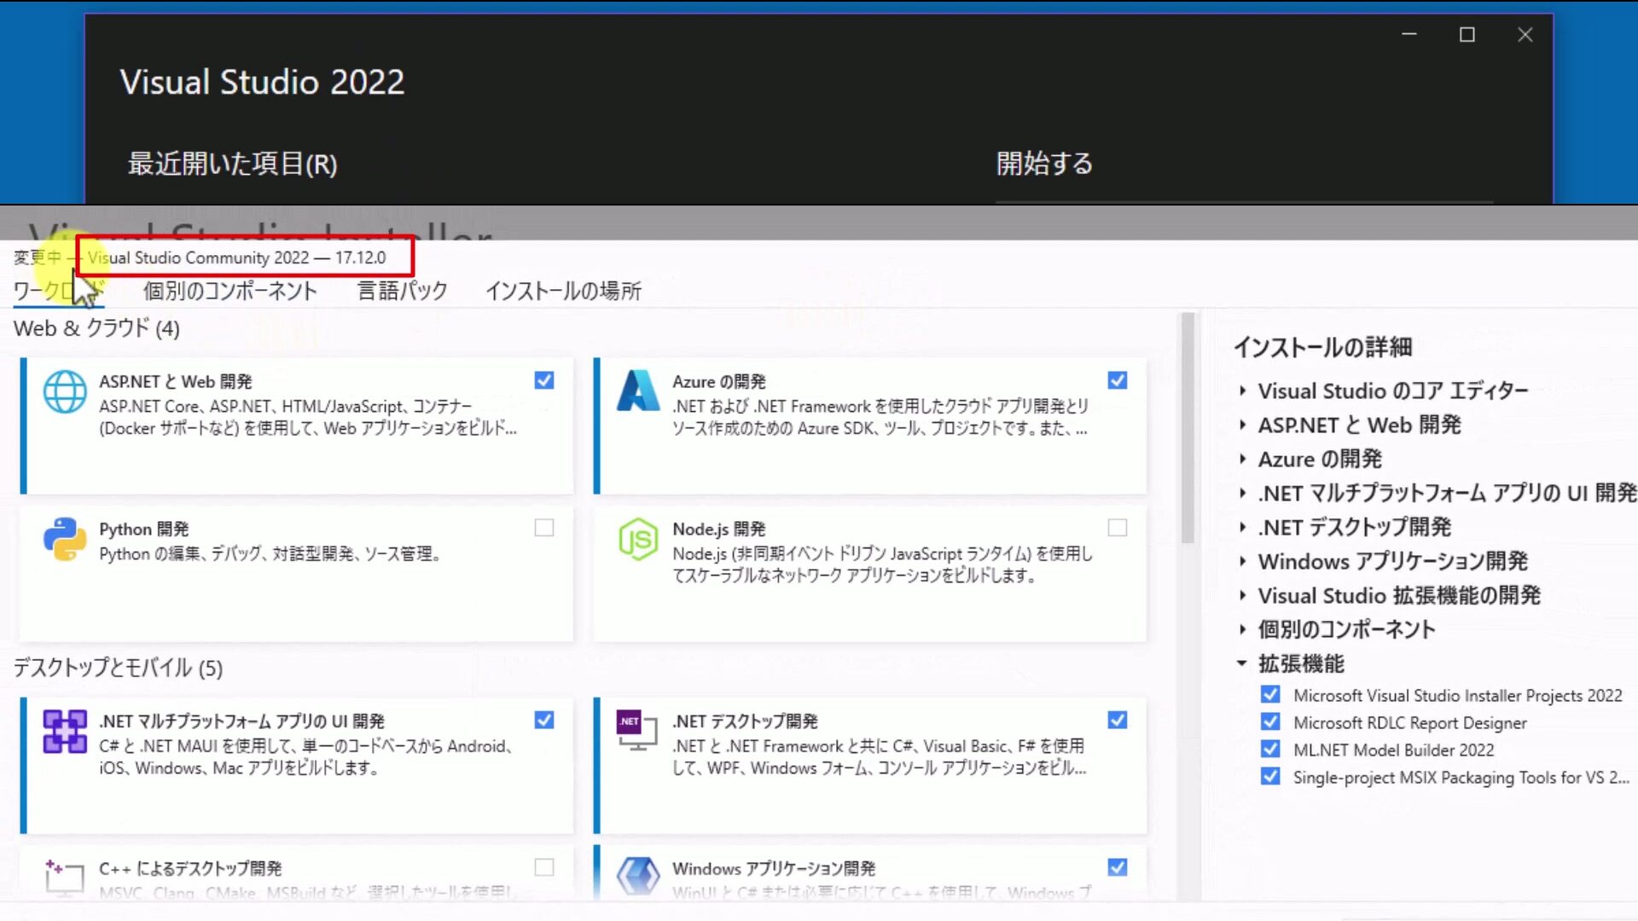Viewport: 1638px width, 921px height.
Task: Close the Visual Studio 2022 window
Action: click(1525, 34)
